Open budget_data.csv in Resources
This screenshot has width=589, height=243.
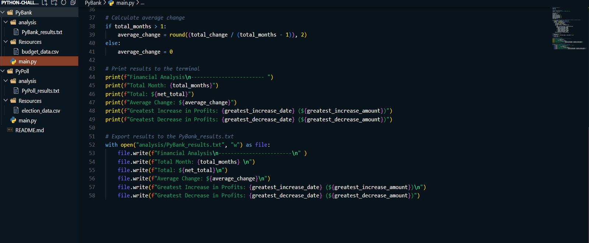click(40, 52)
